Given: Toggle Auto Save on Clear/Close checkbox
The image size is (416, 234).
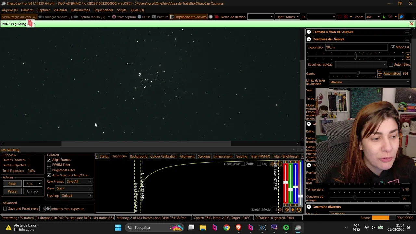Looking at the screenshot, I should [x=49, y=175].
